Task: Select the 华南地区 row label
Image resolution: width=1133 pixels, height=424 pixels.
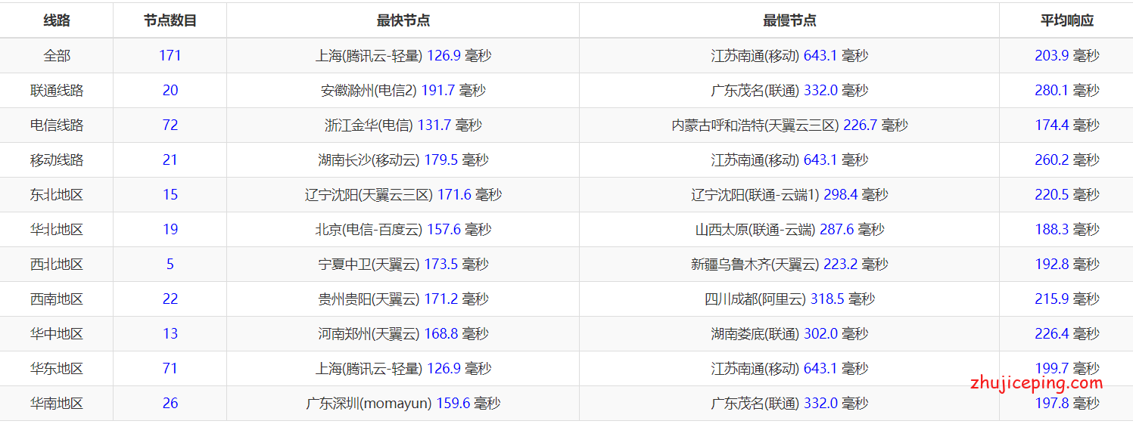Action: pos(57,404)
